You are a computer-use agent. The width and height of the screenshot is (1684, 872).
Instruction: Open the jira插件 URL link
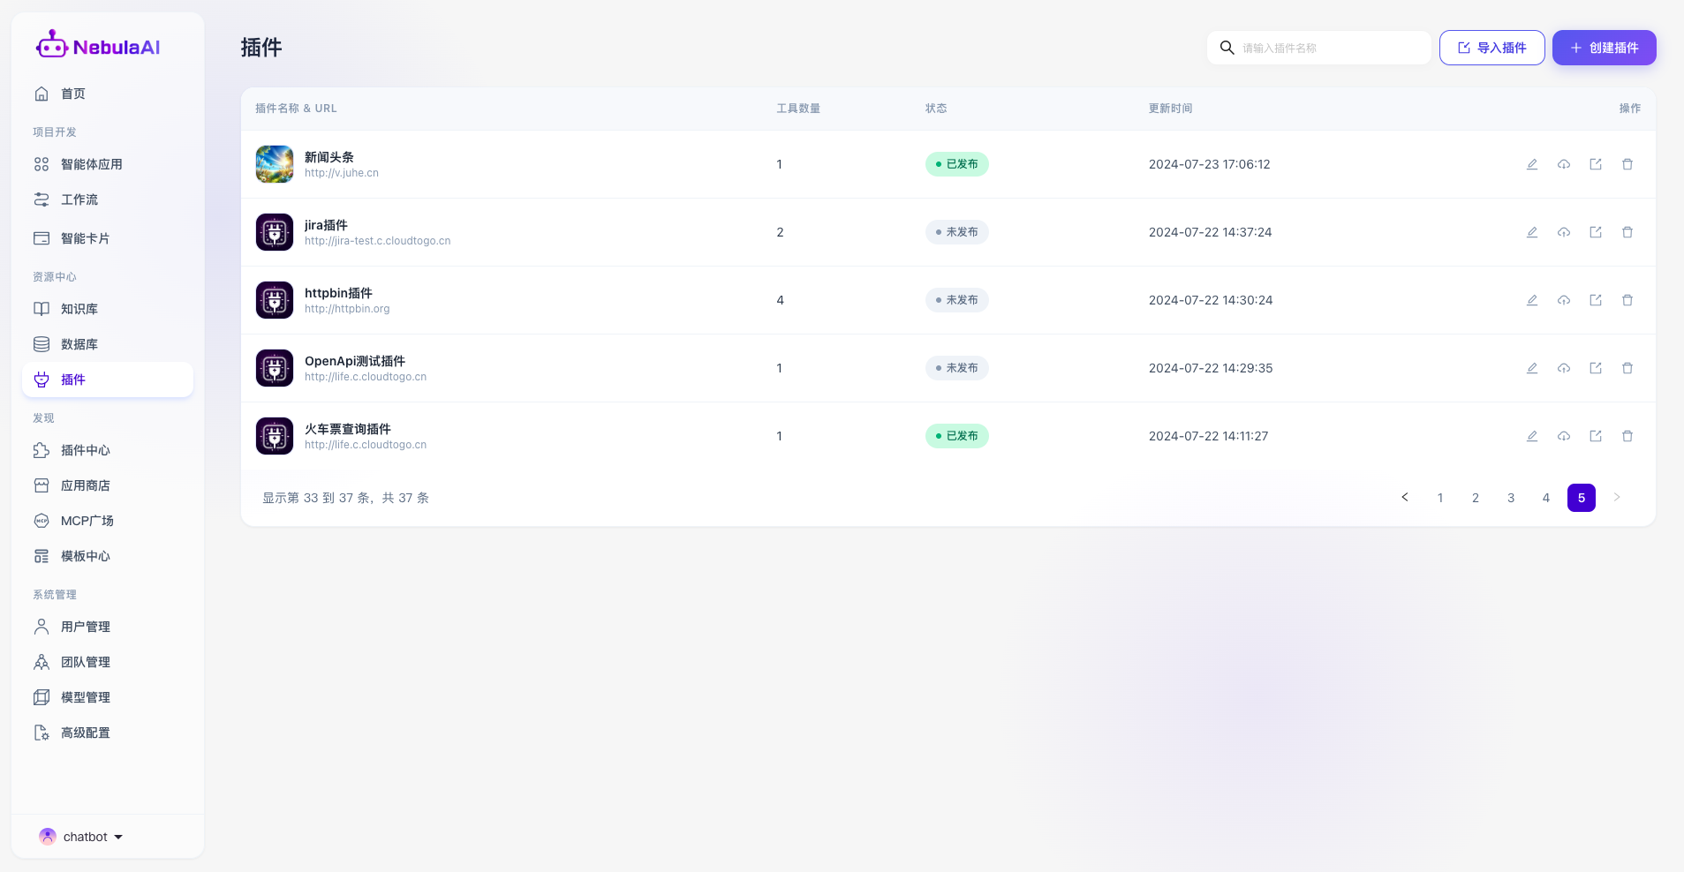(377, 241)
